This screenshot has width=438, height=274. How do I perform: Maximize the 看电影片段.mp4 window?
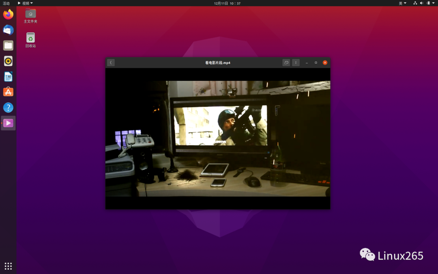316,63
